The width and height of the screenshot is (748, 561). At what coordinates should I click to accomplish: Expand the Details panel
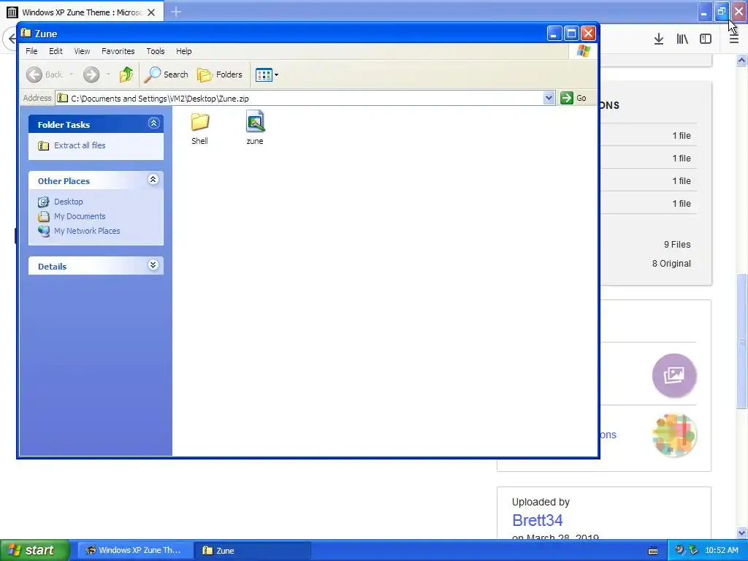pyautogui.click(x=153, y=265)
